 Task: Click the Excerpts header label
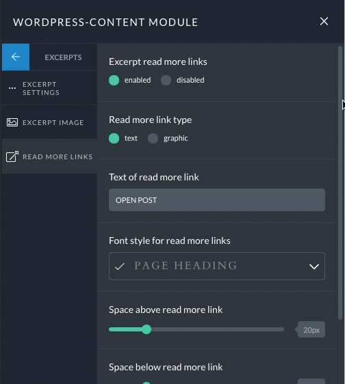click(63, 57)
